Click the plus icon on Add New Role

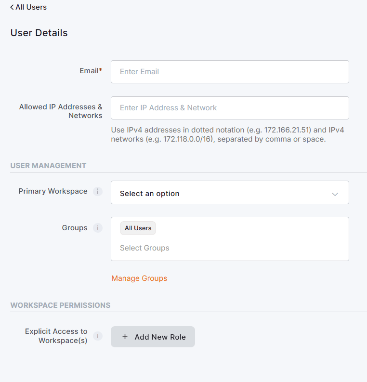tap(125, 337)
